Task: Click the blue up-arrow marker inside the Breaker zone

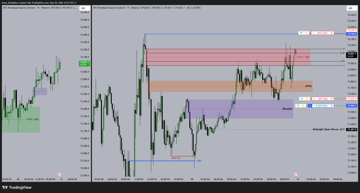Action: 233,111
